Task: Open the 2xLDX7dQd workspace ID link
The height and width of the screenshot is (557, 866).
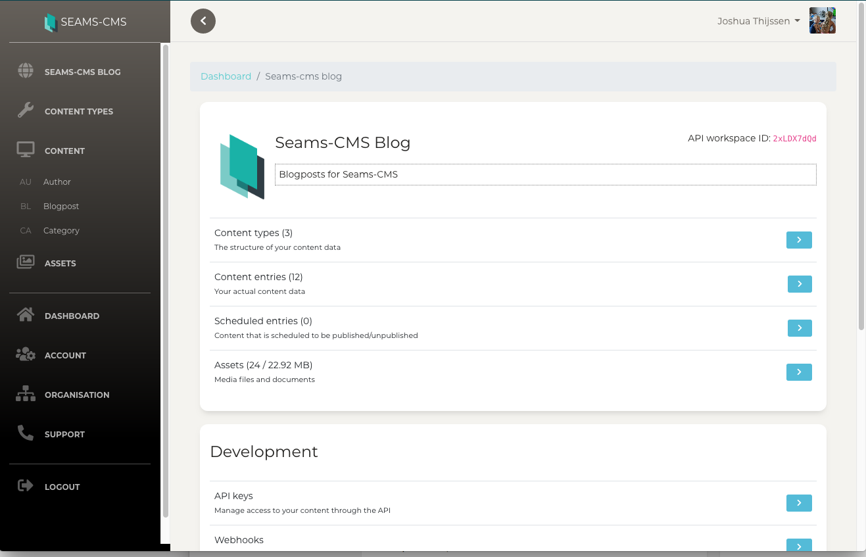Action: (794, 138)
